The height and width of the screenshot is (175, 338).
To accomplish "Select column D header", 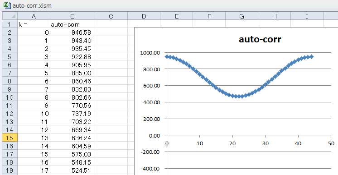I will (144, 16).
